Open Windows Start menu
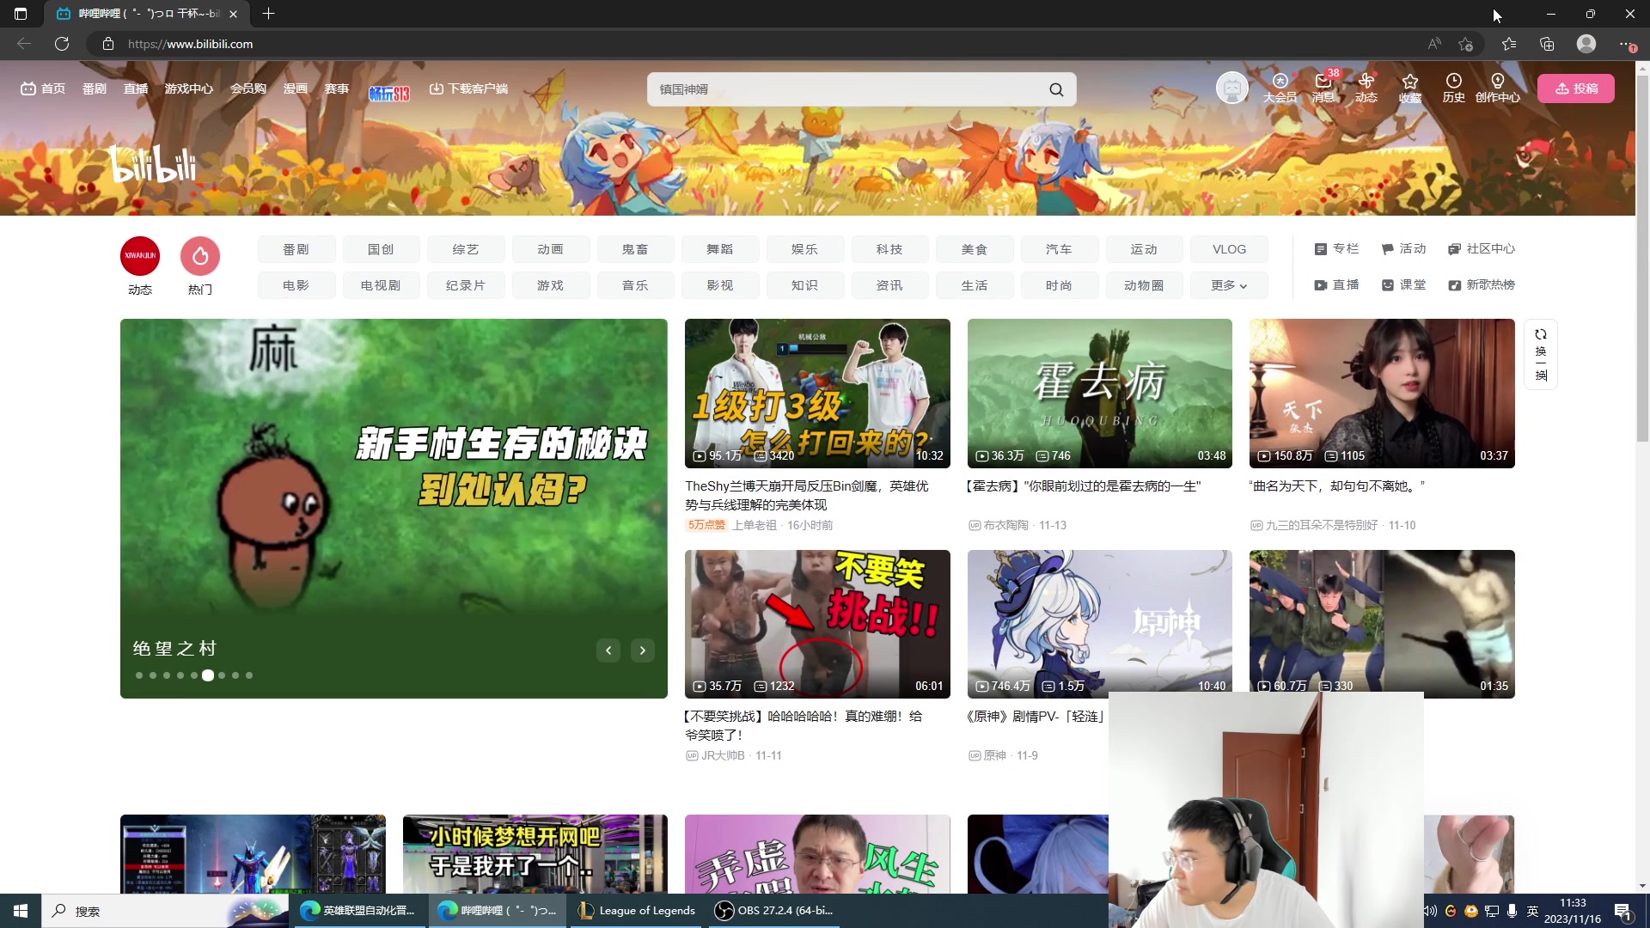Viewport: 1650px width, 928px height. coord(21,911)
